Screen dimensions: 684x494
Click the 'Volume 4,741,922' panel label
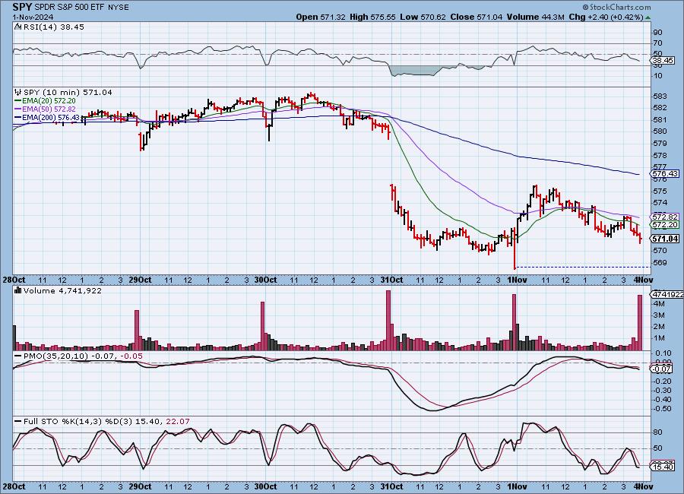click(62, 290)
